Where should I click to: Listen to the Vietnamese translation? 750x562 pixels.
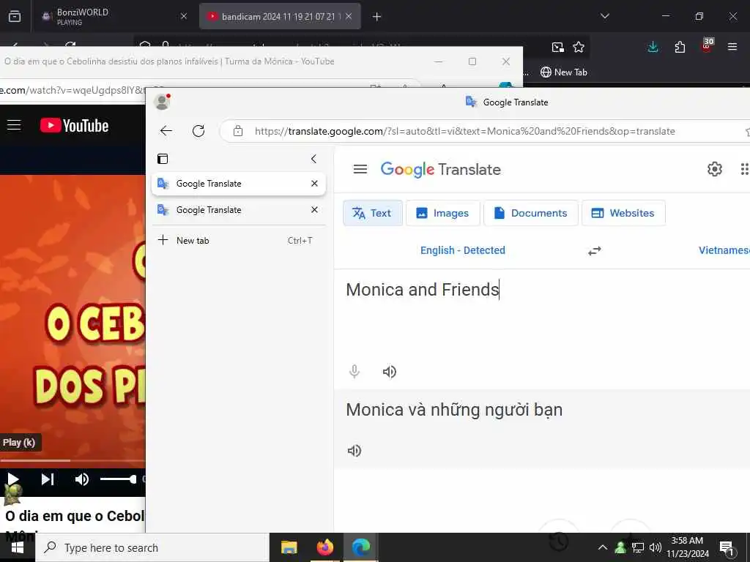pos(354,451)
